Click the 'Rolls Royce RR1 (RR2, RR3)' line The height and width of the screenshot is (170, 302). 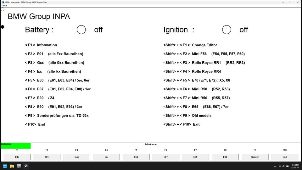coord(204,63)
